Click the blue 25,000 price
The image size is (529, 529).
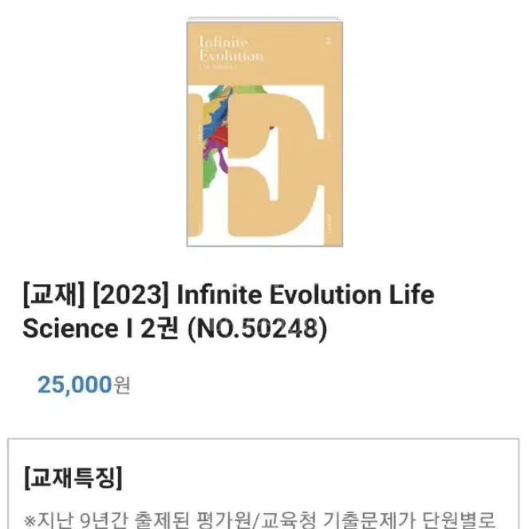(x=74, y=385)
